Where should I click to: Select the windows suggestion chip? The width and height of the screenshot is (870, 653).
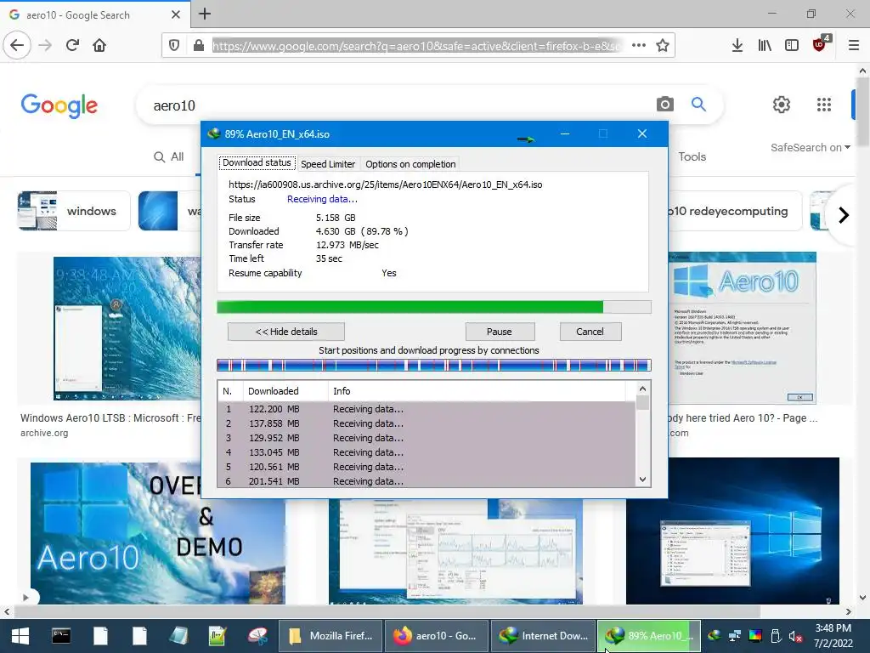[x=74, y=211]
